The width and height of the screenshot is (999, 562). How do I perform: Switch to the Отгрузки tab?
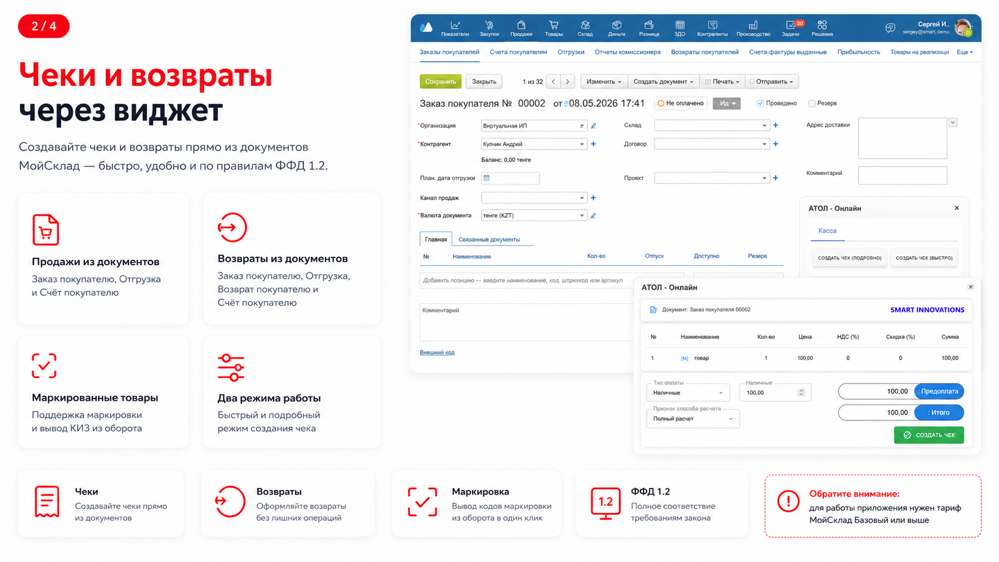coord(571,52)
